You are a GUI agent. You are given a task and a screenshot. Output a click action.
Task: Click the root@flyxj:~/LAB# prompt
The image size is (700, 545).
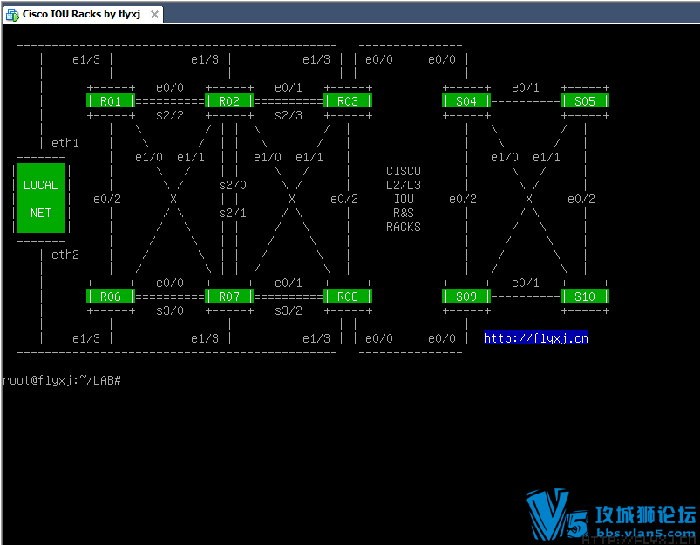tap(62, 380)
